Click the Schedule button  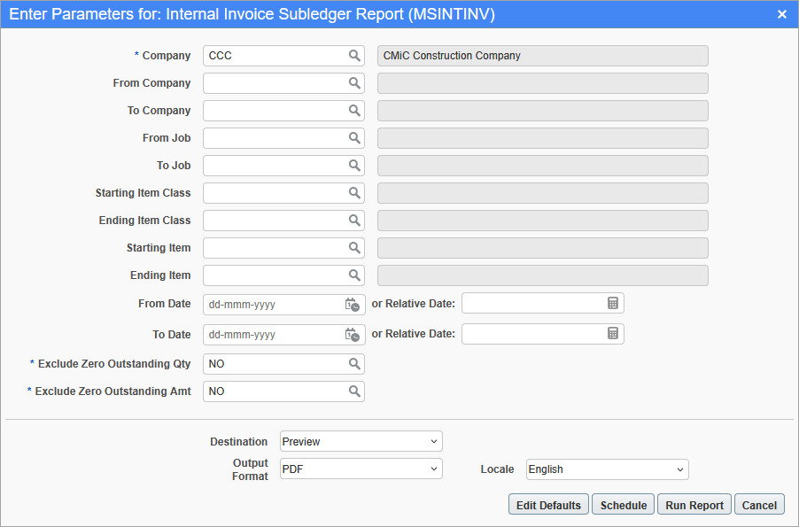coord(623,504)
